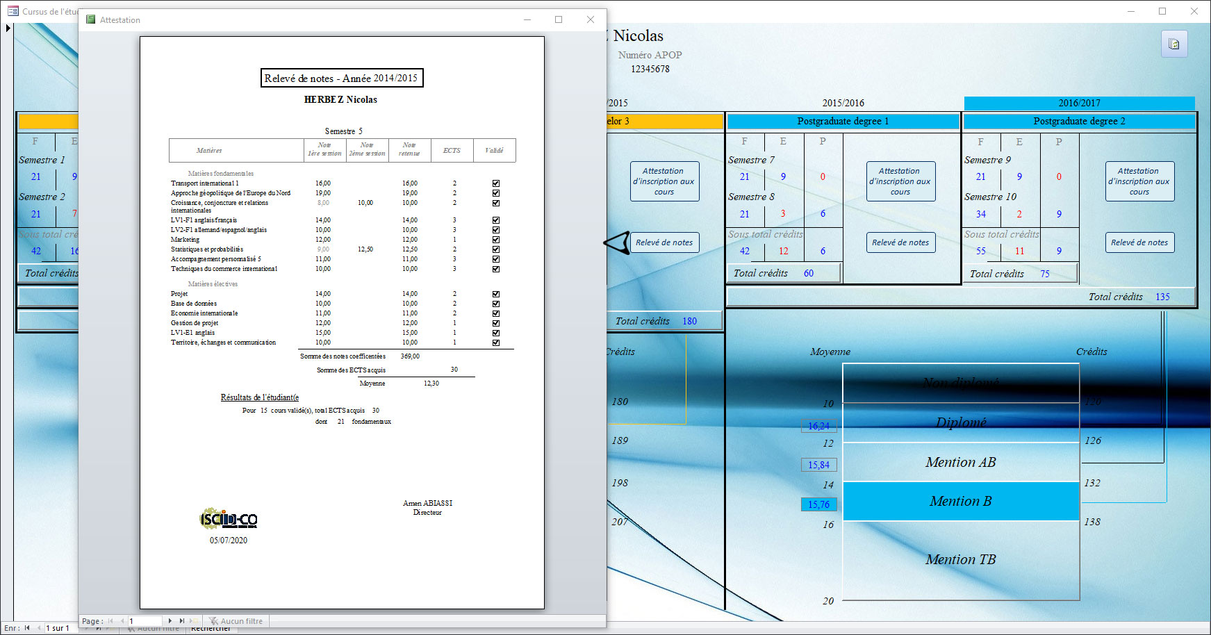
Task: Minimize the main Cursus window
Action: click(x=1130, y=11)
